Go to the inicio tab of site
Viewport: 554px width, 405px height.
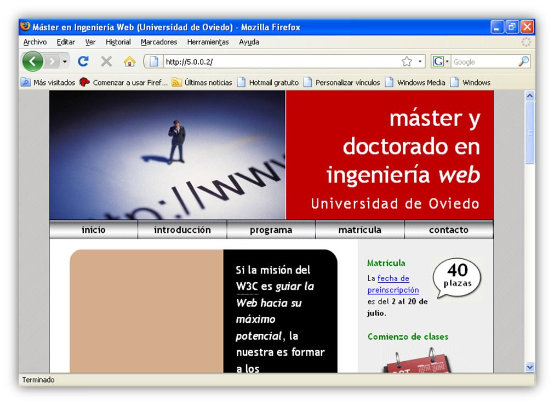(94, 230)
